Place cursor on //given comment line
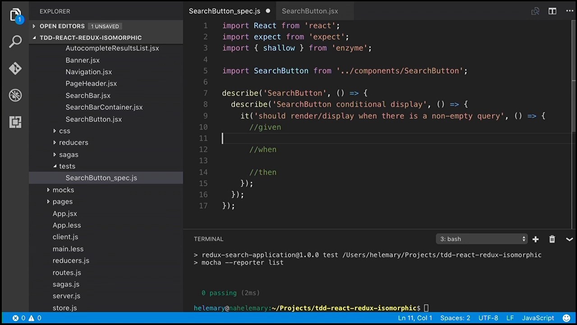The width and height of the screenshot is (577, 325). pos(265,127)
